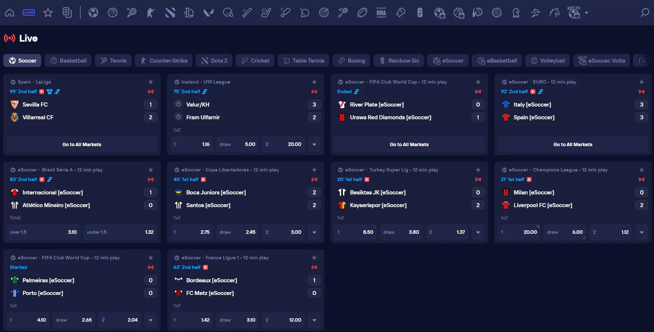Select the MMA icon in top bar
The image size is (654, 332).
[x=381, y=13]
